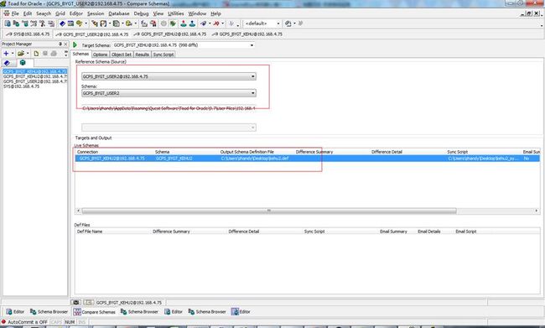Open the Debug menu

tap(141, 13)
